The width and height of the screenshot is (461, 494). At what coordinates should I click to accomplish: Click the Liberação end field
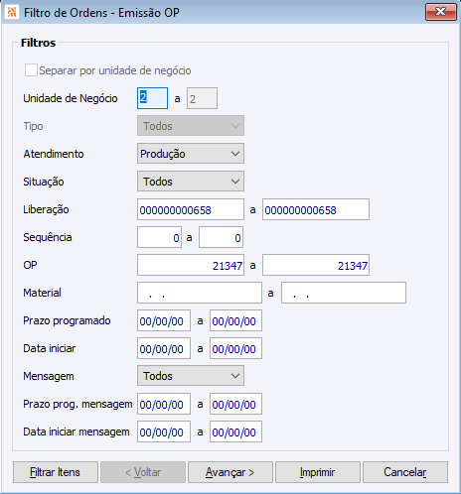tap(316, 209)
